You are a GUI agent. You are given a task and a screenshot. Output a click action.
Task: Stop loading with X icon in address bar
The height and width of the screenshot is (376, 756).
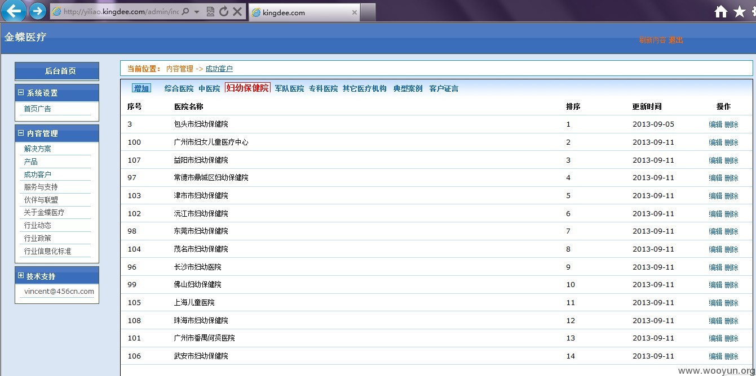tap(237, 12)
